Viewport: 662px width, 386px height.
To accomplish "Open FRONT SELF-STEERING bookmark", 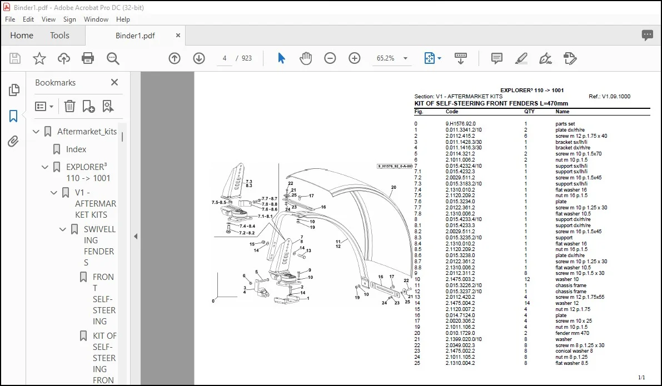I will (104, 299).
